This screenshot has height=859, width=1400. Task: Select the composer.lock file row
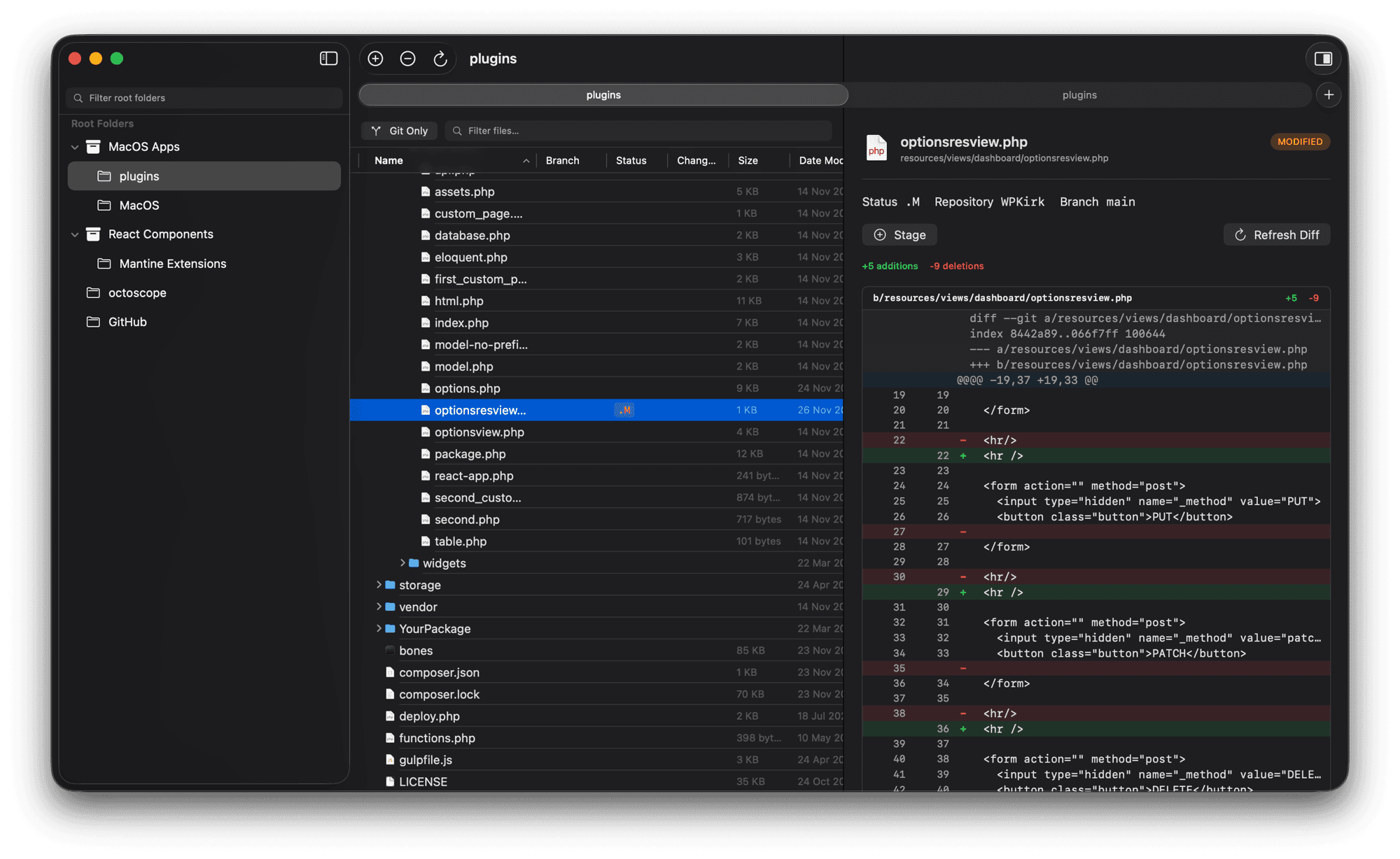click(596, 694)
